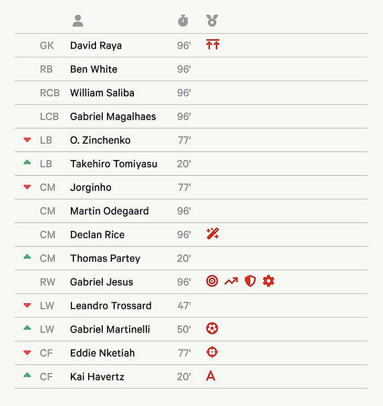This screenshot has height=406, width=383.
Task: Select the Thomas Partey row name
Action: coord(105,258)
